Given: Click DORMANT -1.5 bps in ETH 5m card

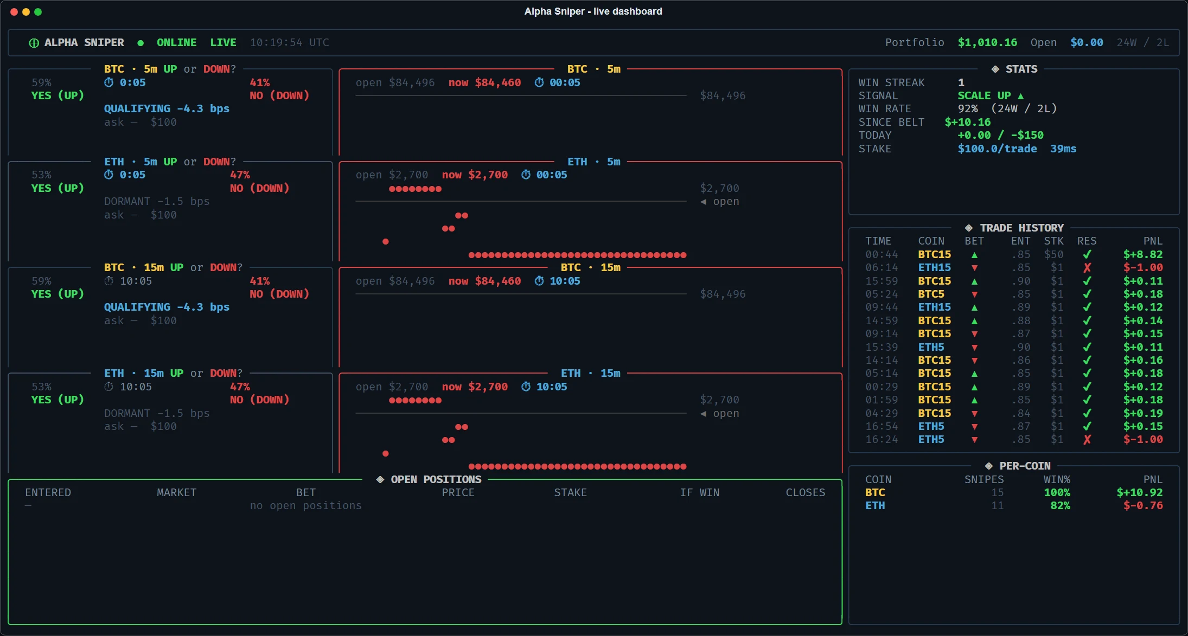Looking at the screenshot, I should point(157,201).
